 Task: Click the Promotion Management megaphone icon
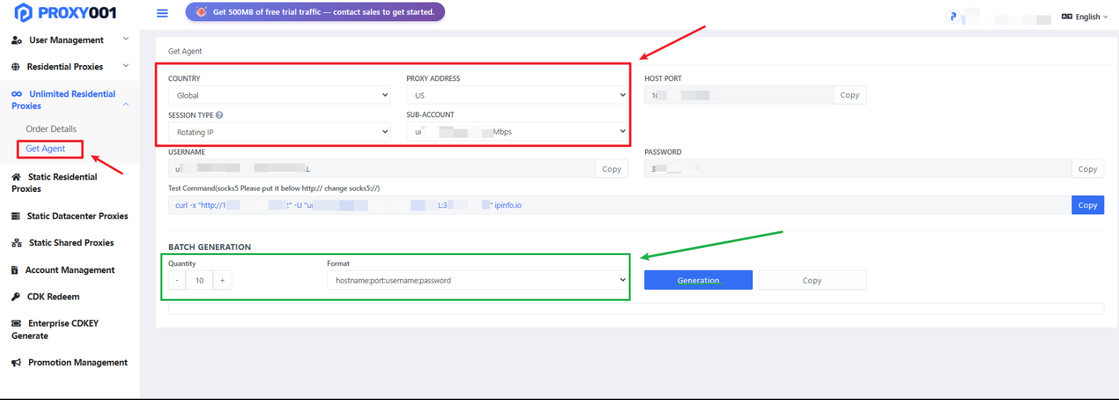[16, 363]
